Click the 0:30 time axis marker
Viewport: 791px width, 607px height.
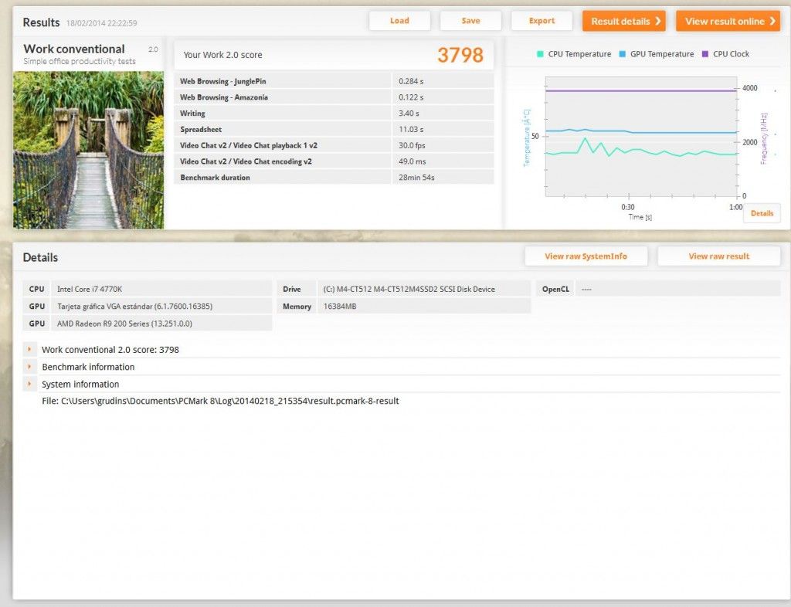click(x=627, y=207)
